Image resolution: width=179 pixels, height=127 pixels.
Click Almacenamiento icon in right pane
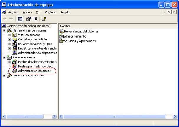(62, 36)
